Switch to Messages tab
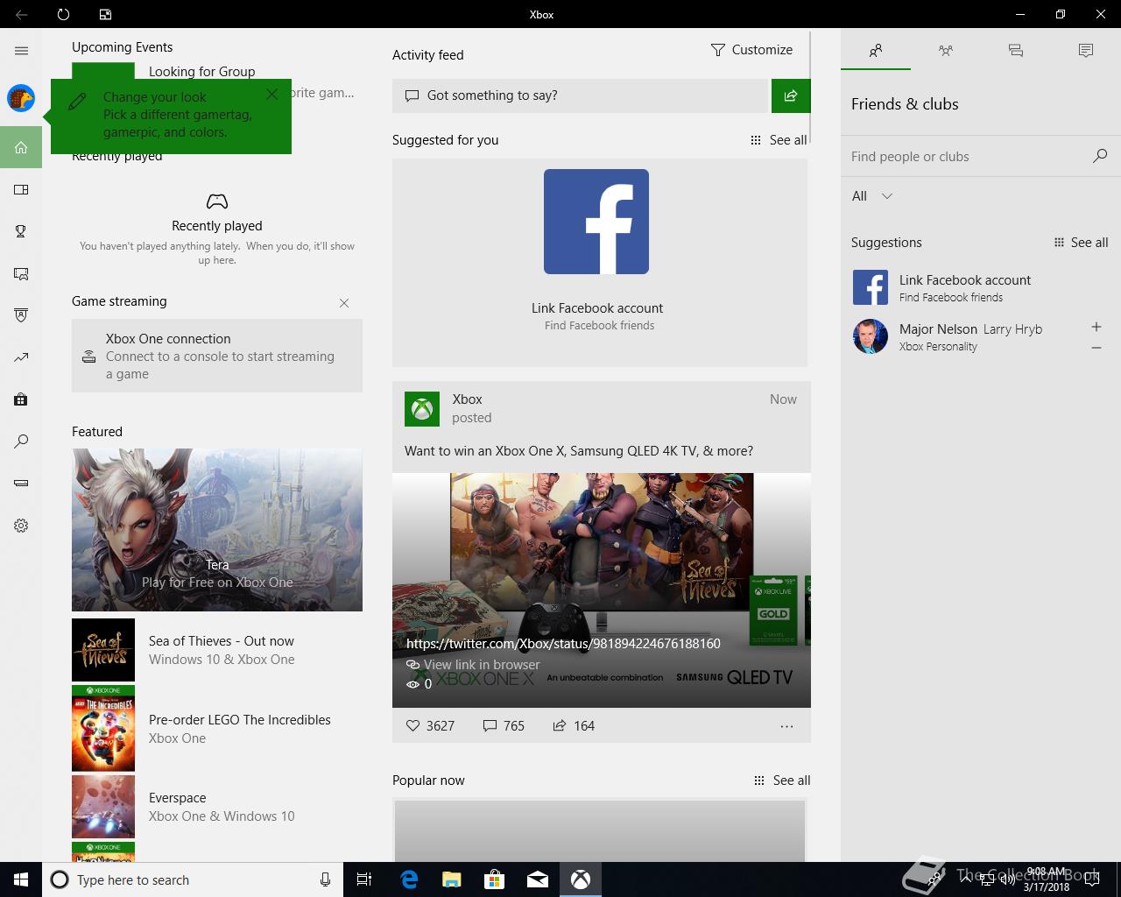This screenshot has height=897, width=1121. pos(1016,51)
